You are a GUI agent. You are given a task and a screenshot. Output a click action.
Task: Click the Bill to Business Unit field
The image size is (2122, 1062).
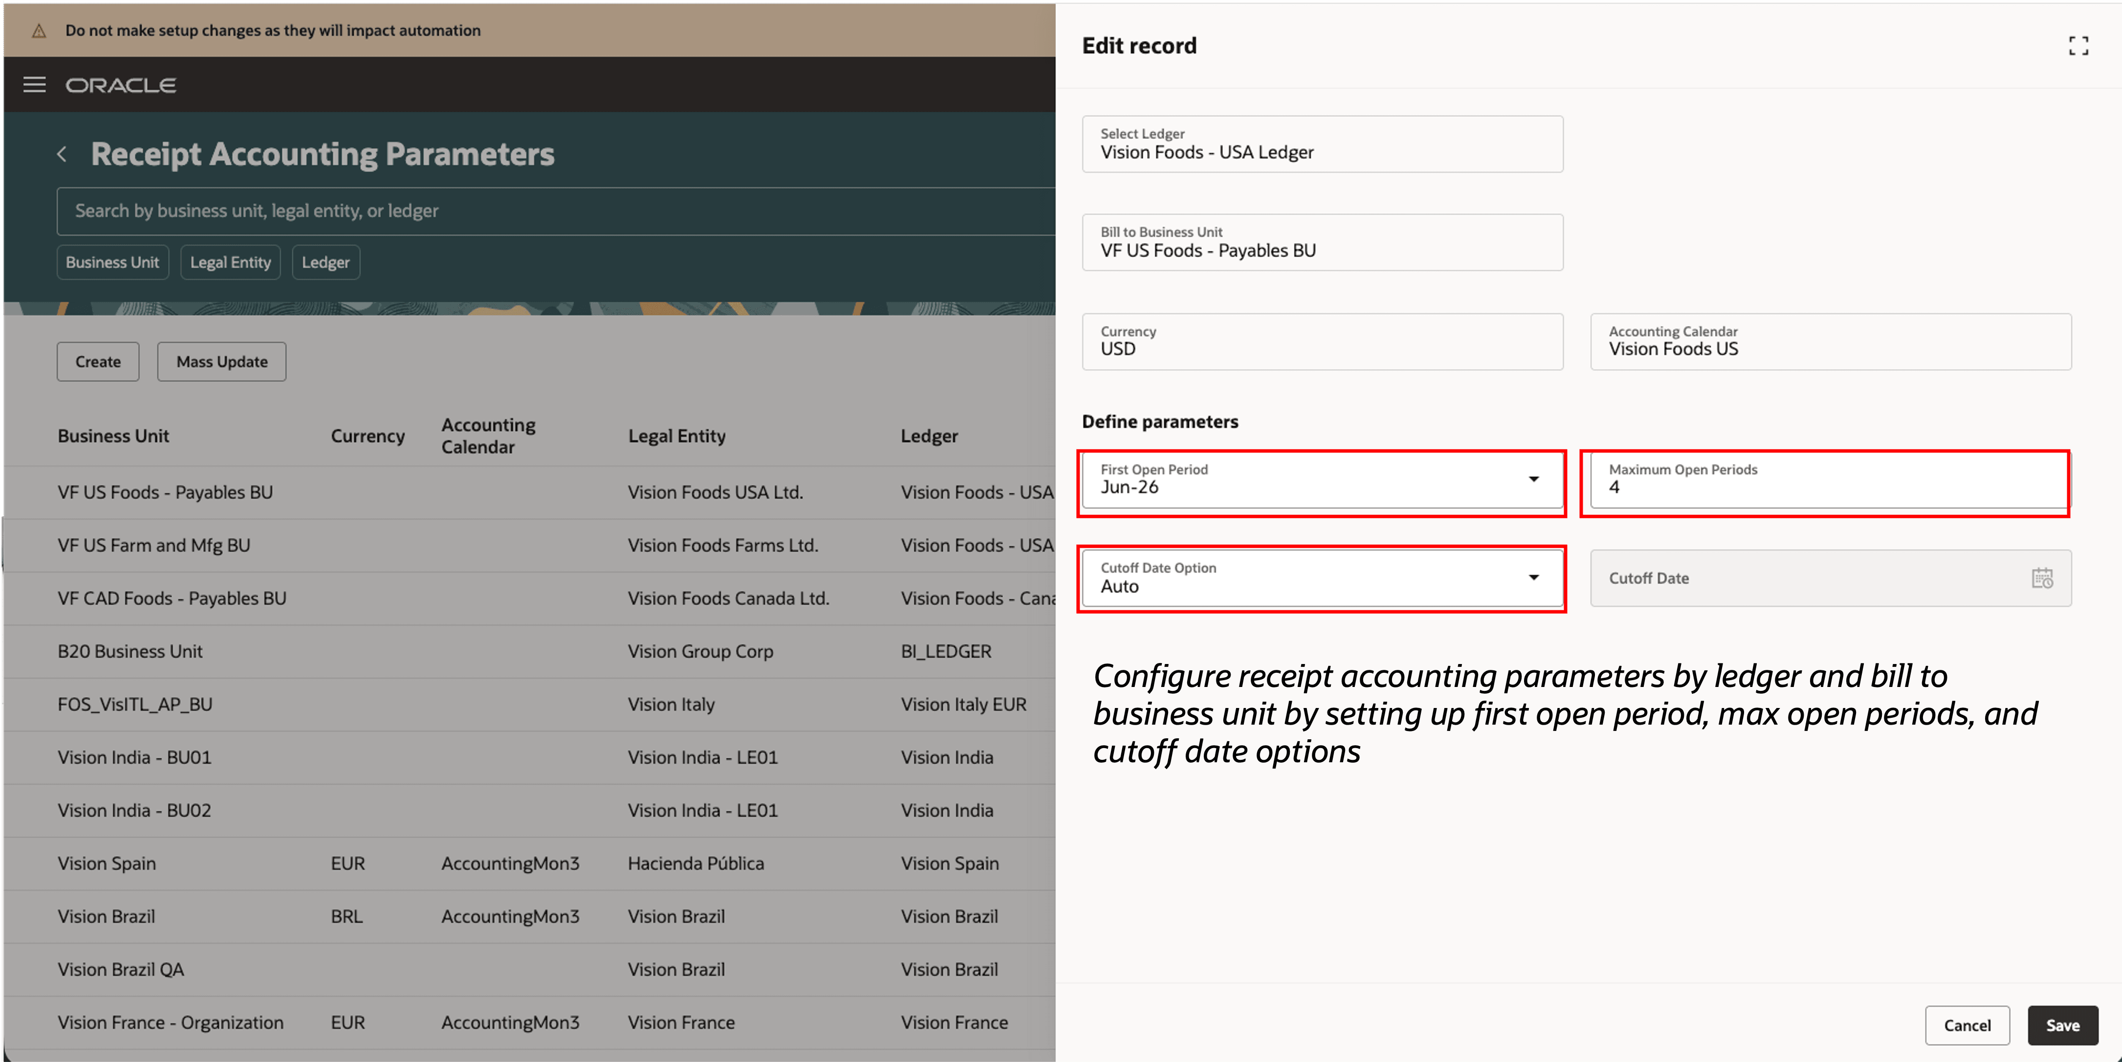pos(1322,242)
